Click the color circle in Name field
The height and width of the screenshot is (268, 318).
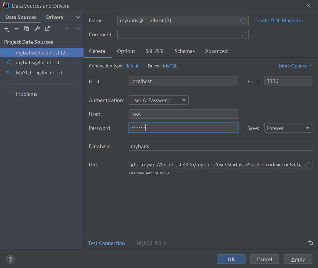243,21
